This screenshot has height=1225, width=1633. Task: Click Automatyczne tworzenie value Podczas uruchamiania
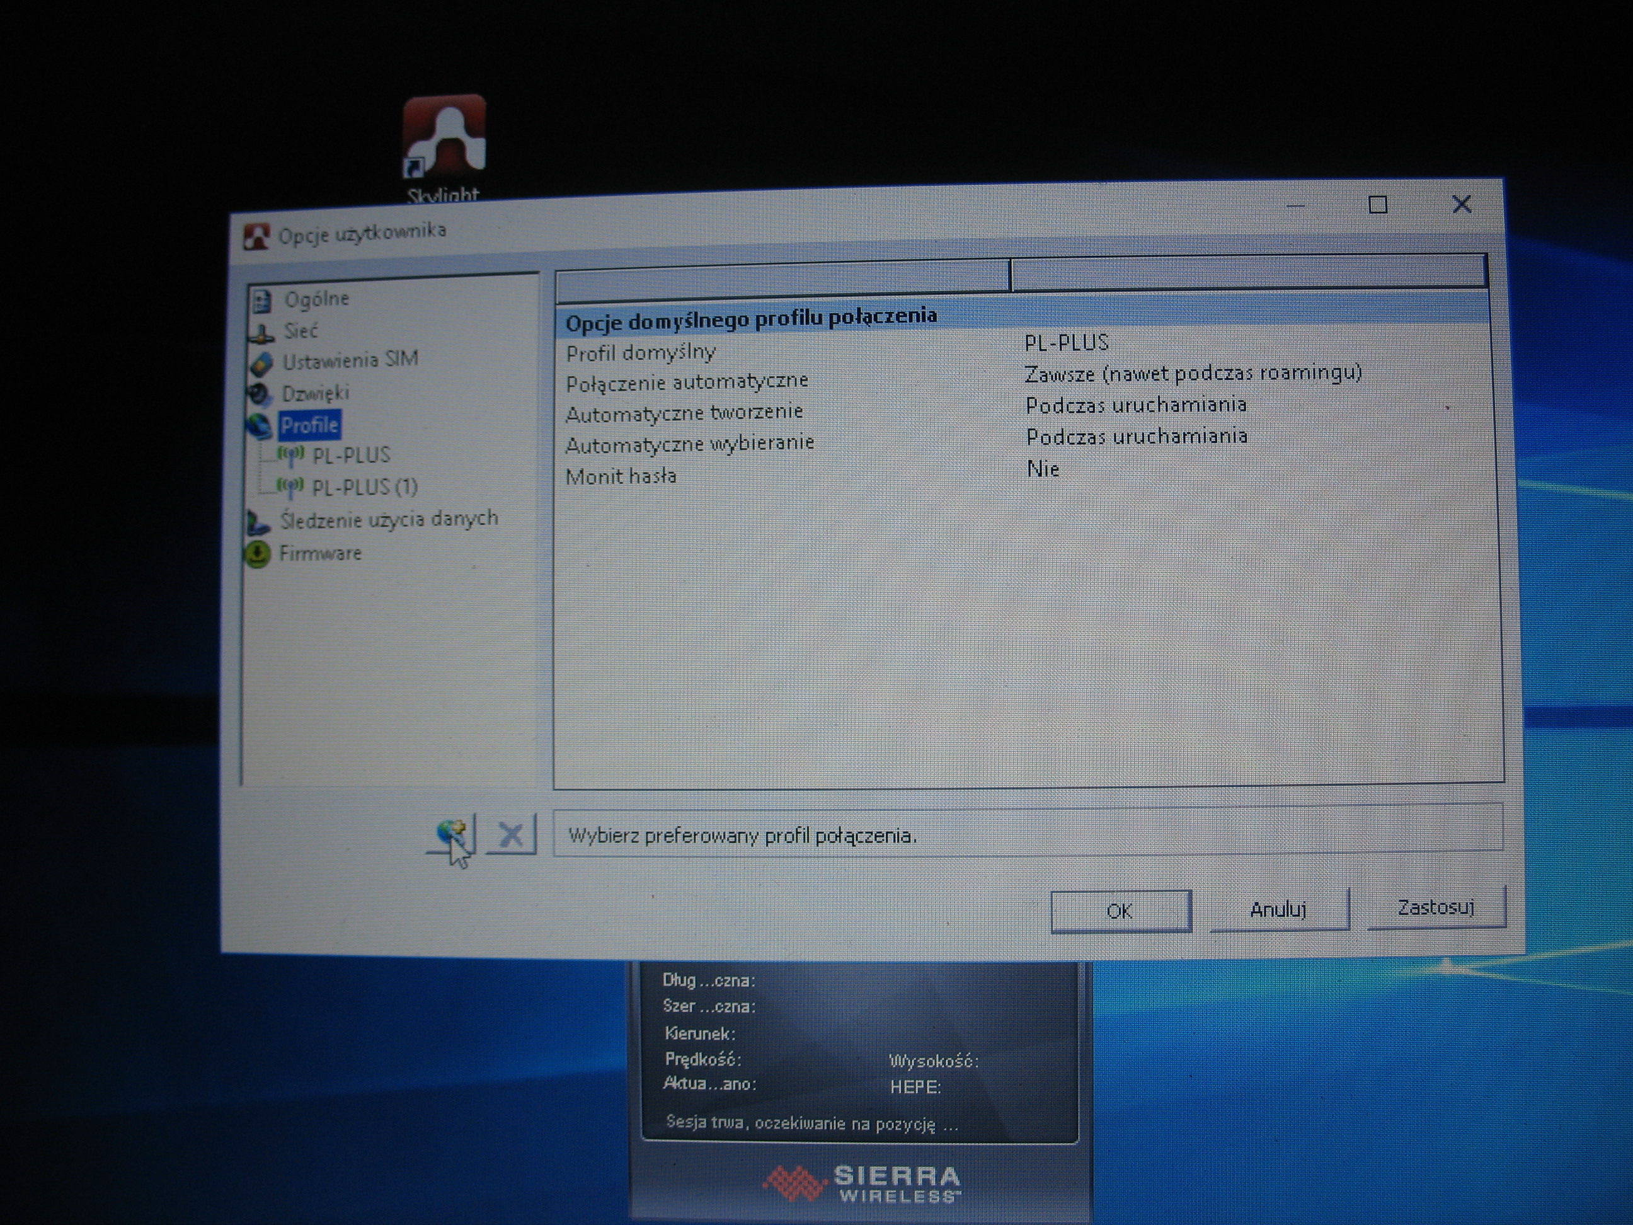pos(1135,405)
